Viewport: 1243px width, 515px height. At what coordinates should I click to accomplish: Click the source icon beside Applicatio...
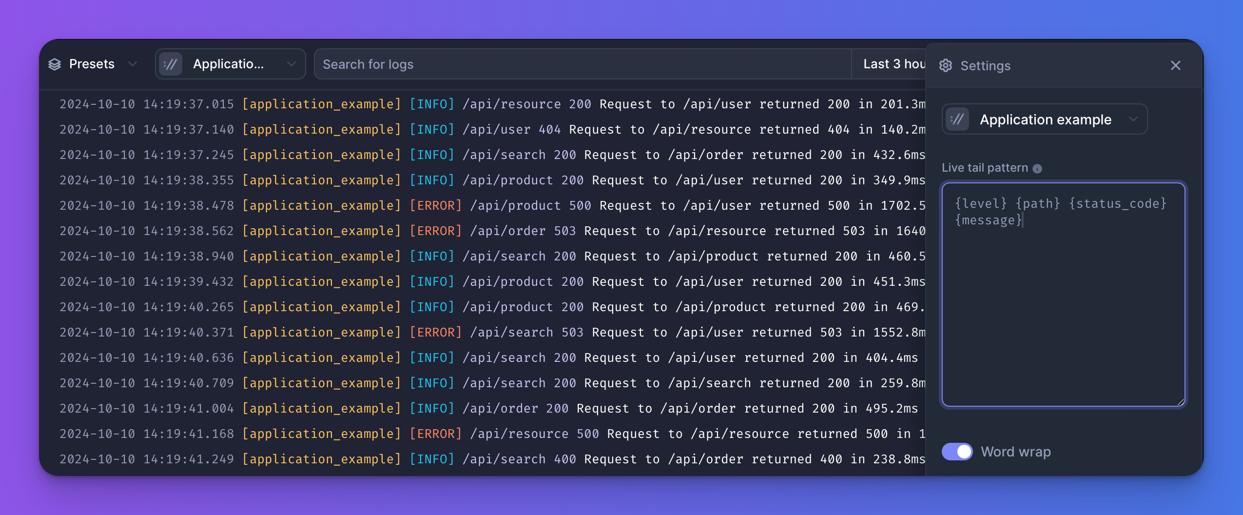click(x=171, y=64)
